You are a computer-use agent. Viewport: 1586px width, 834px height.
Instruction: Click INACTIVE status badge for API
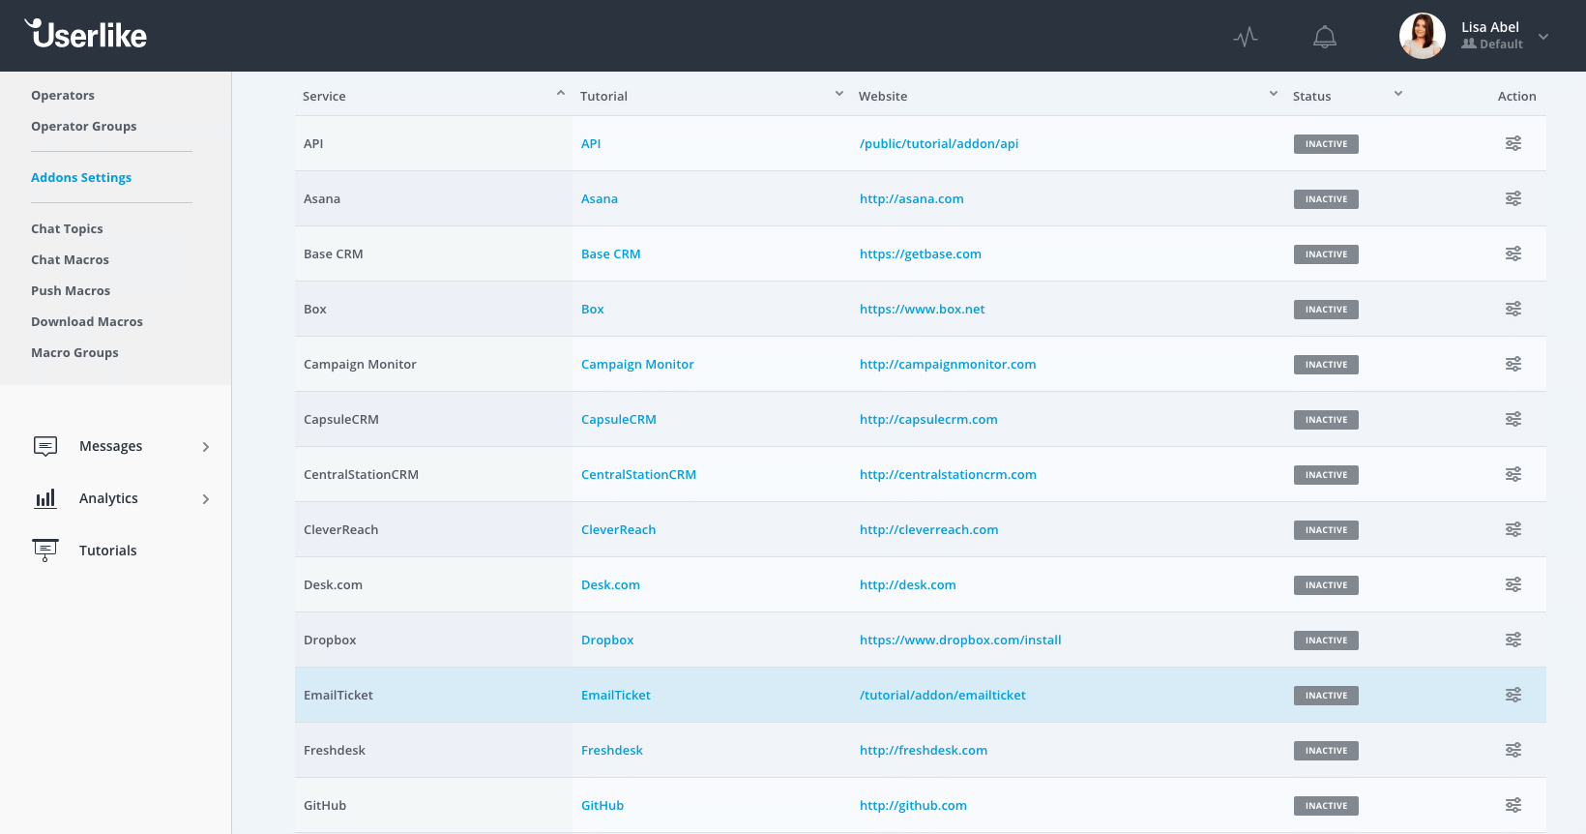[x=1326, y=144]
